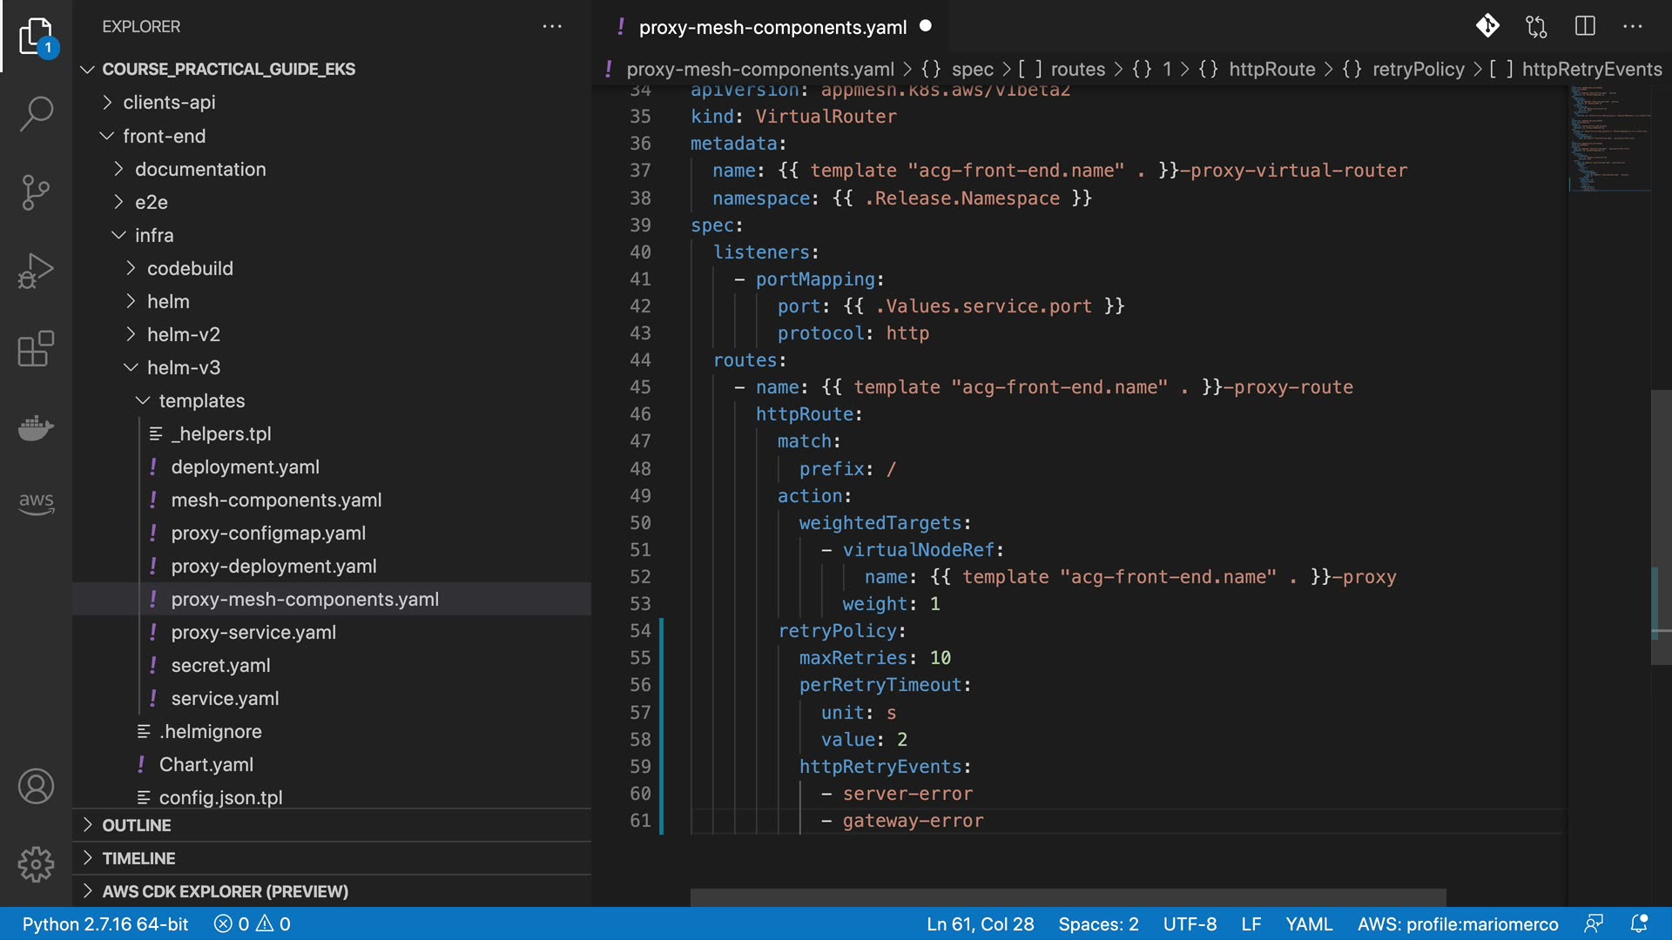Open the Docker panel icon
Viewport: 1672px width, 940px height.
tap(36, 427)
